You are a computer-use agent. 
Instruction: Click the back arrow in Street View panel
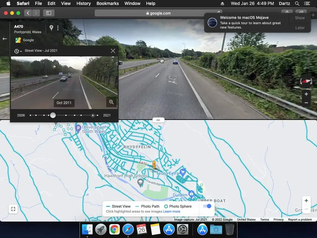[x=5, y=39]
